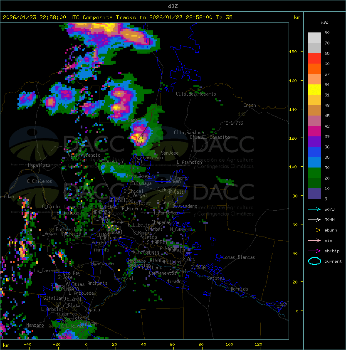Click the 'Catitas' map label
Image resolution: width=346 pixels, height=350 pixels.
point(216,278)
